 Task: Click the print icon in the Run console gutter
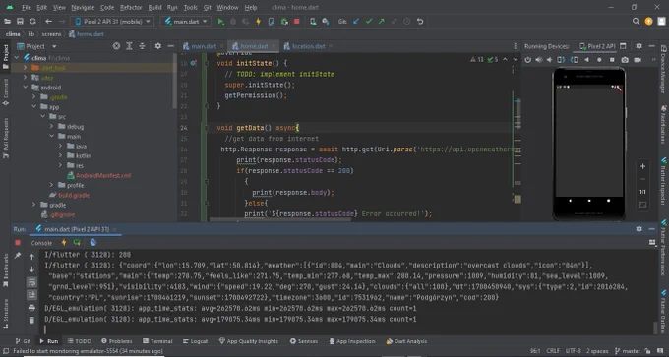click(x=32, y=308)
